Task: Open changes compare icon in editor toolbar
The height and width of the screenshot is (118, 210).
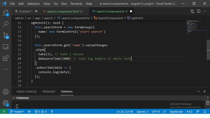Action: pos(192,11)
